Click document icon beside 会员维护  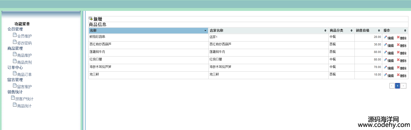tap(15, 35)
